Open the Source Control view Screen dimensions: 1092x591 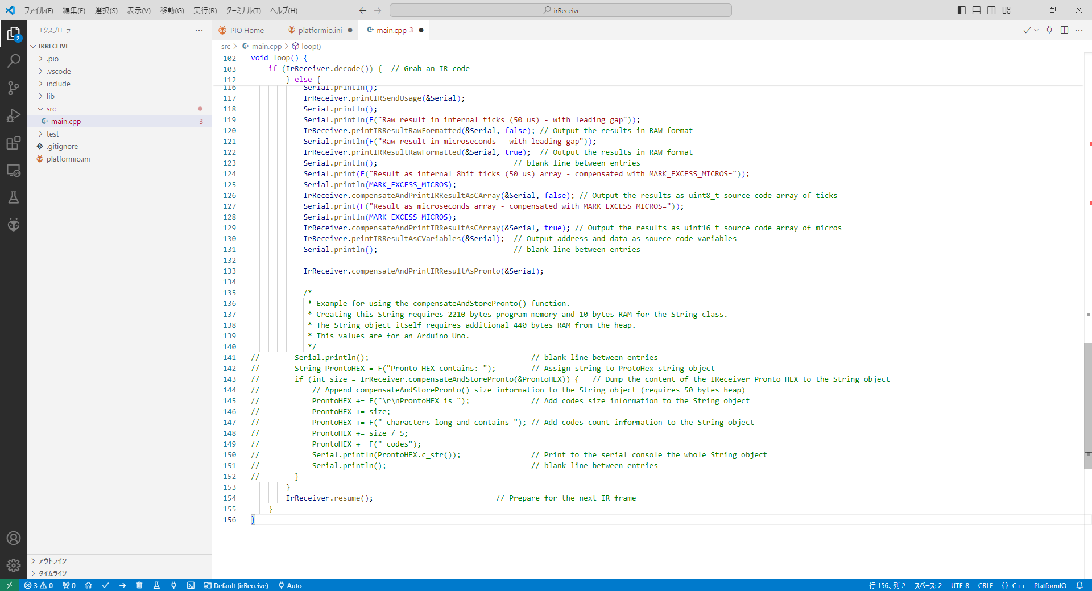coord(14,88)
